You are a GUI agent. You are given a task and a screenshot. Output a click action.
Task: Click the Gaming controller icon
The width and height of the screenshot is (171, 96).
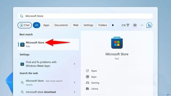[x=87, y=83]
